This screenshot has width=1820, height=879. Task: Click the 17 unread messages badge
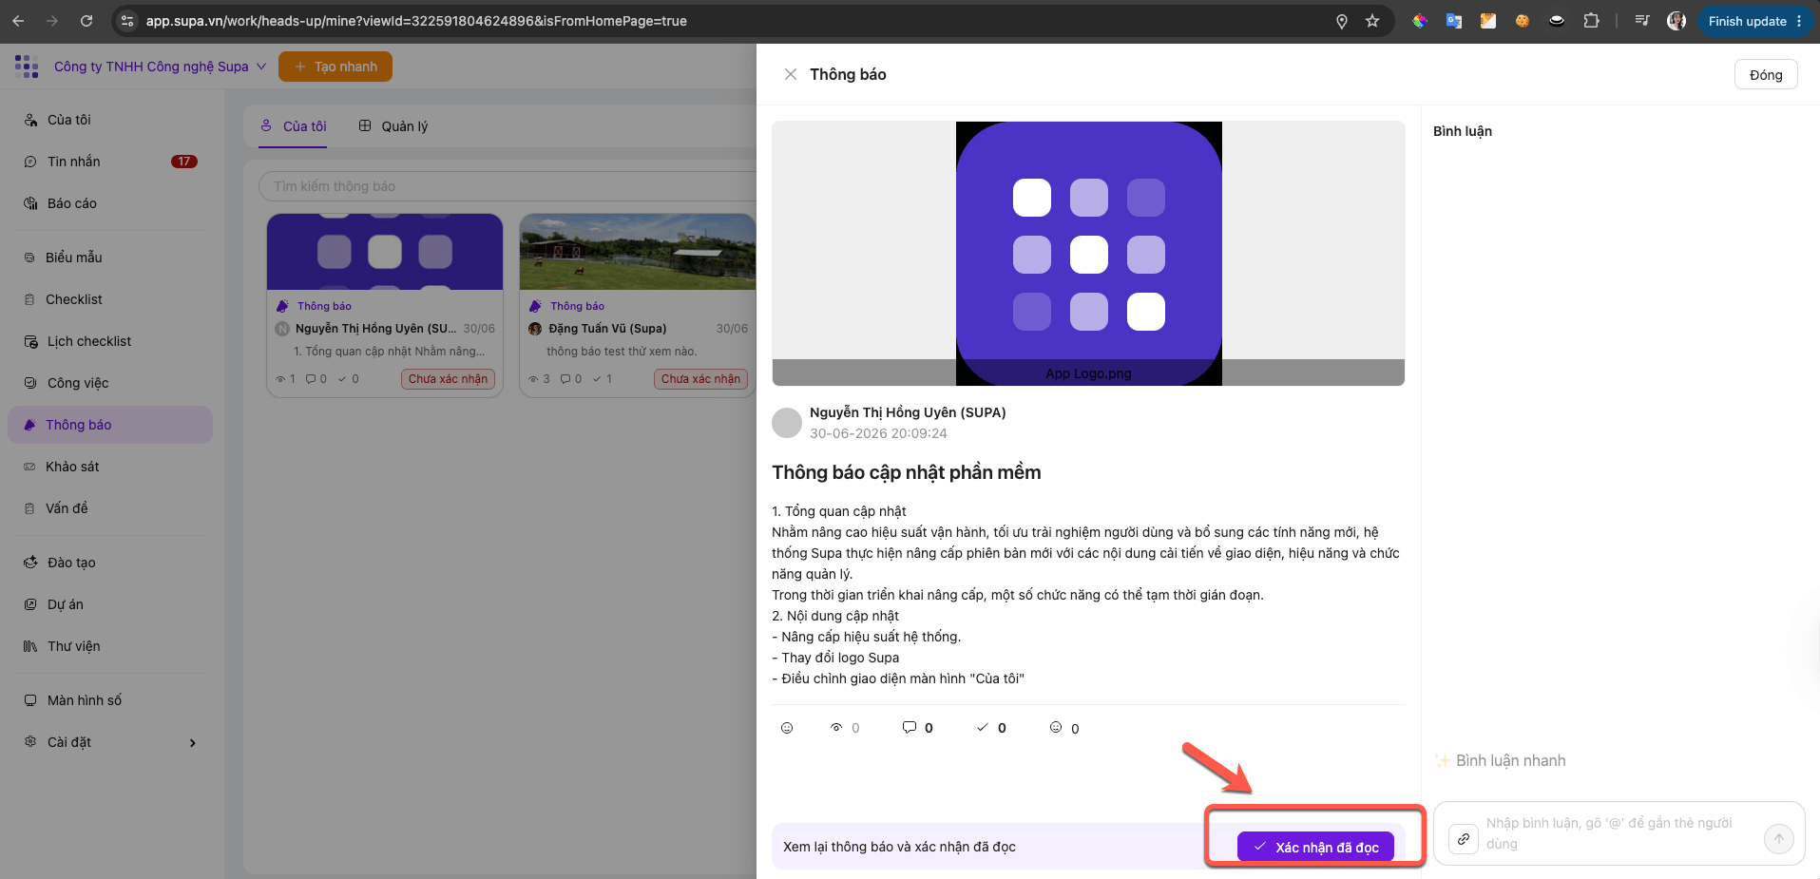[x=184, y=162]
